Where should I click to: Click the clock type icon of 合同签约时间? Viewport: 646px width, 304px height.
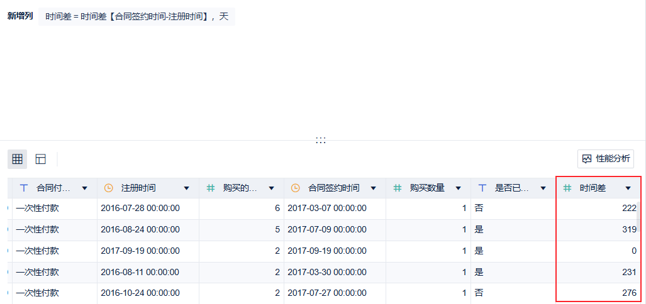296,188
